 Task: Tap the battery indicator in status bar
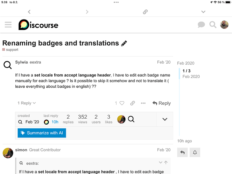(228, 2)
